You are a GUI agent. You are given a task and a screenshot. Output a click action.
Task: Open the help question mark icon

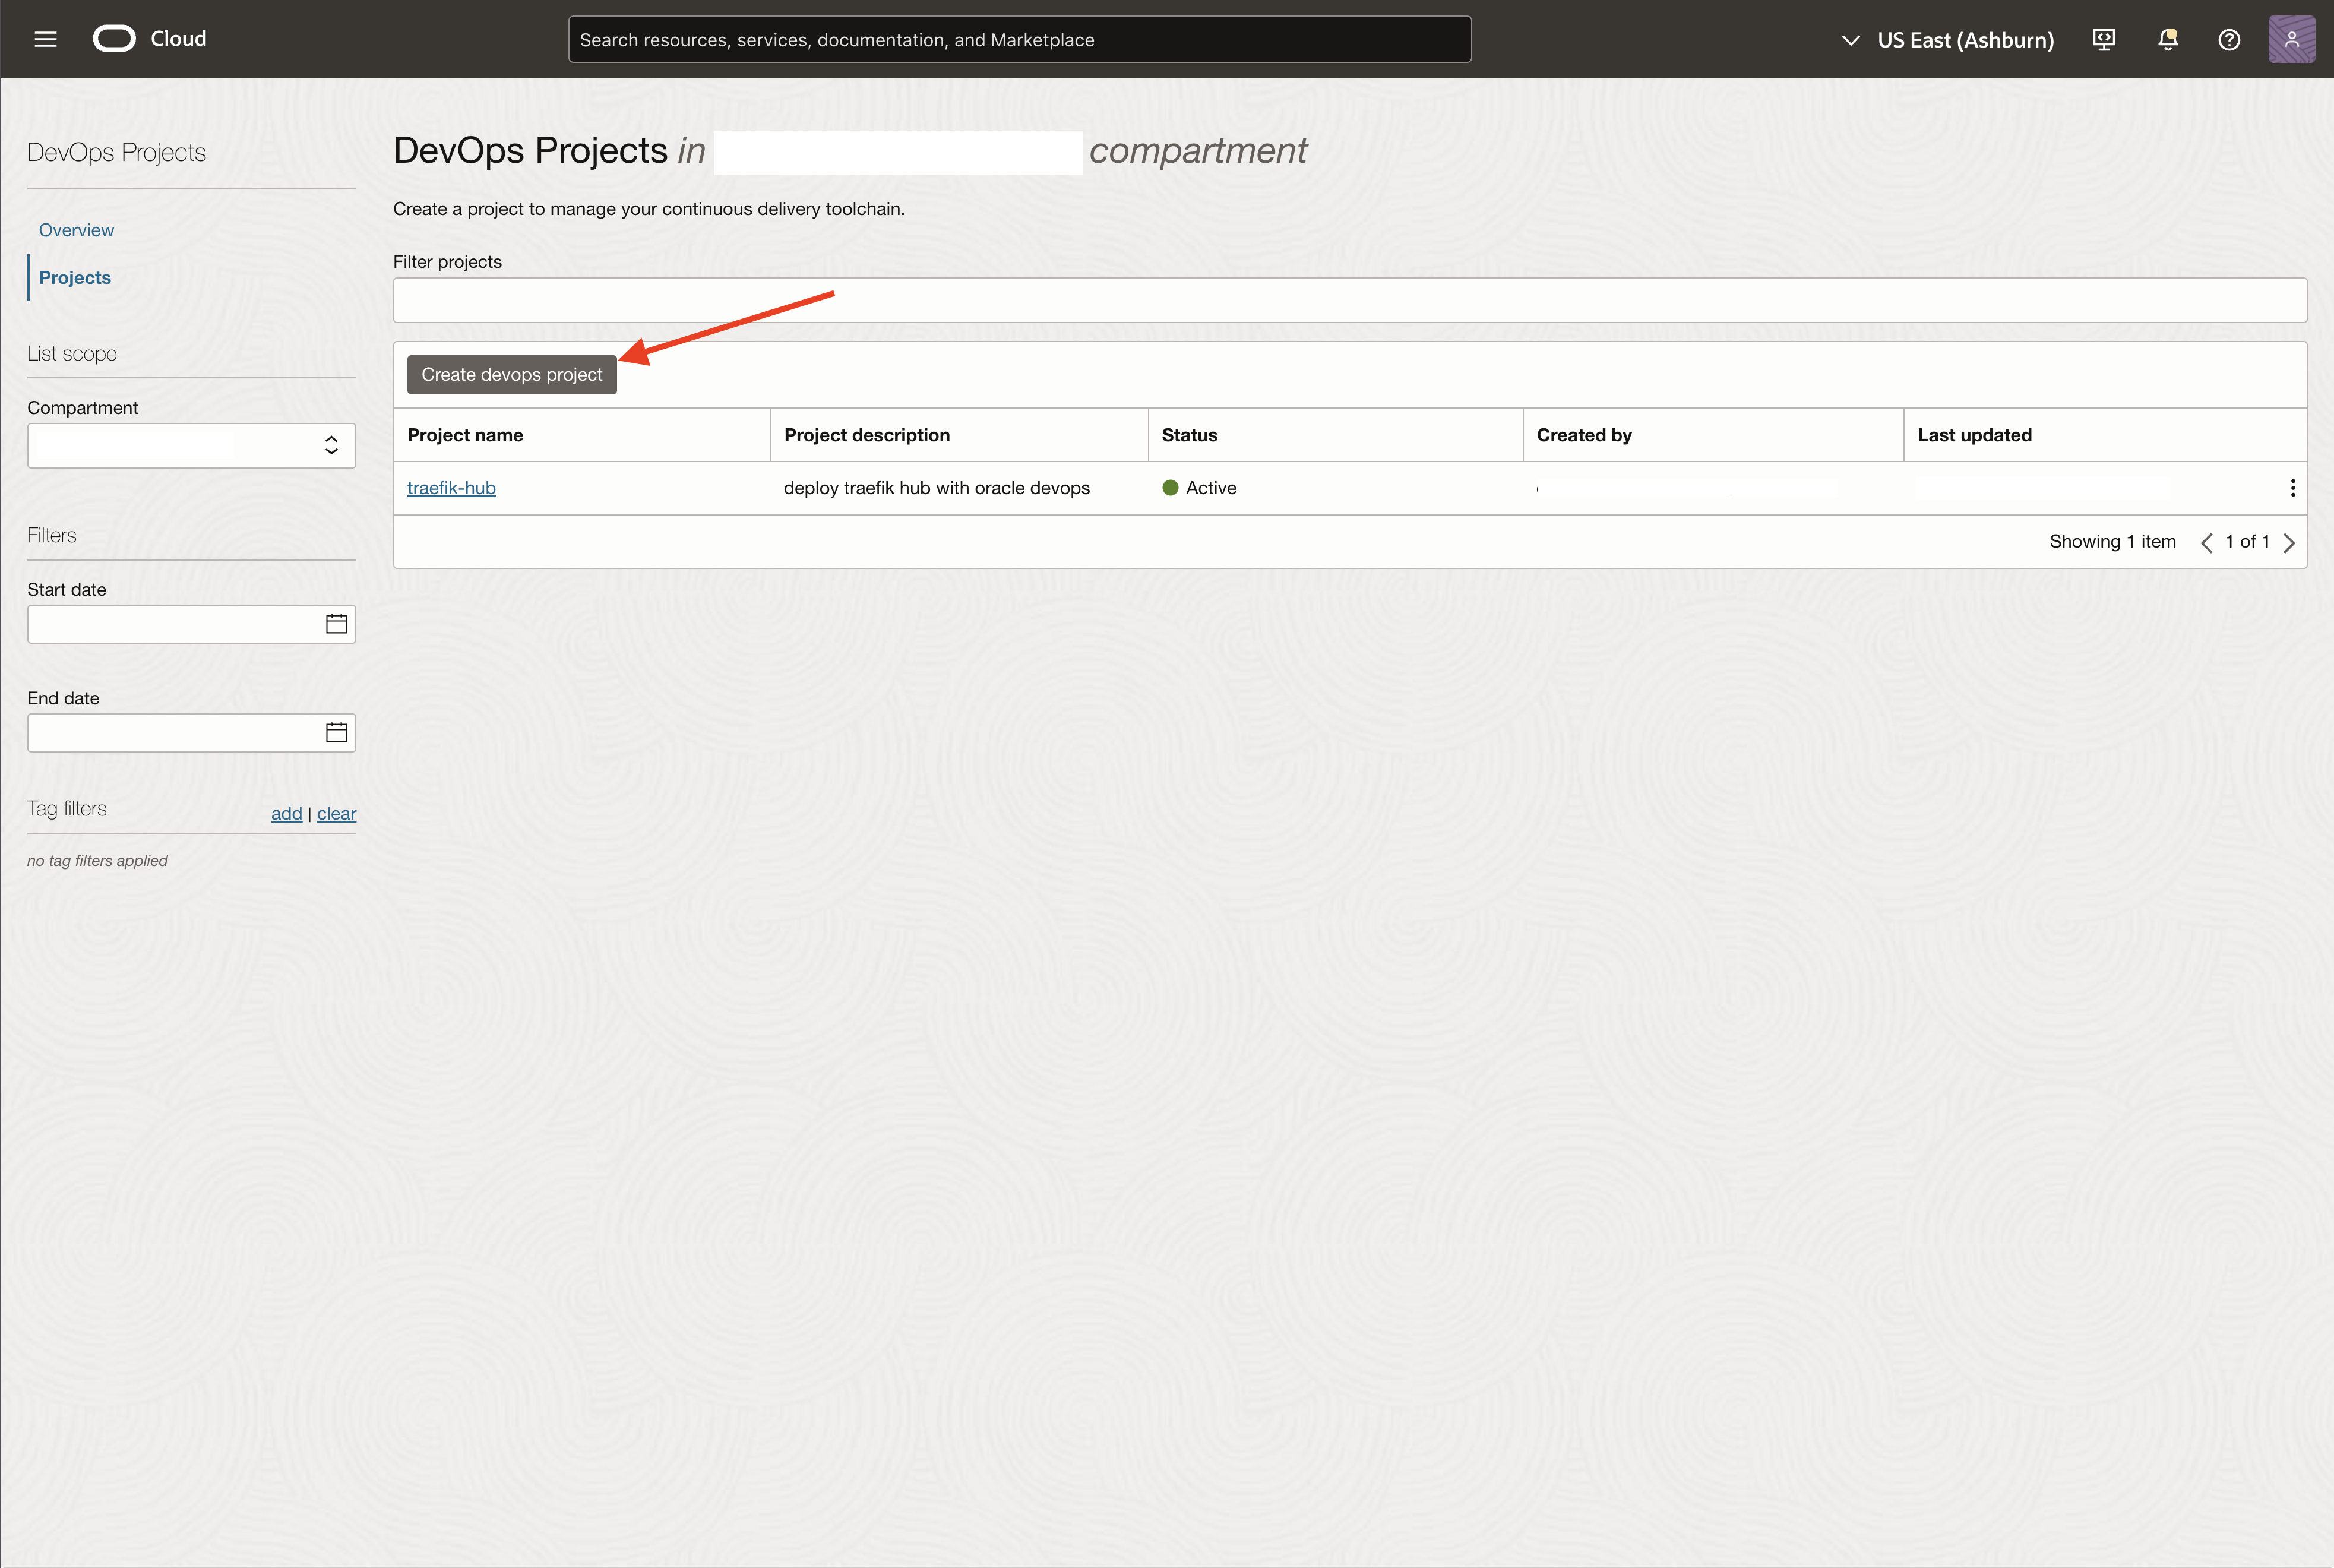click(2228, 39)
